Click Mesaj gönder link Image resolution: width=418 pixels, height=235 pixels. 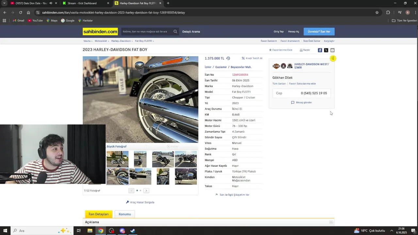301,102
